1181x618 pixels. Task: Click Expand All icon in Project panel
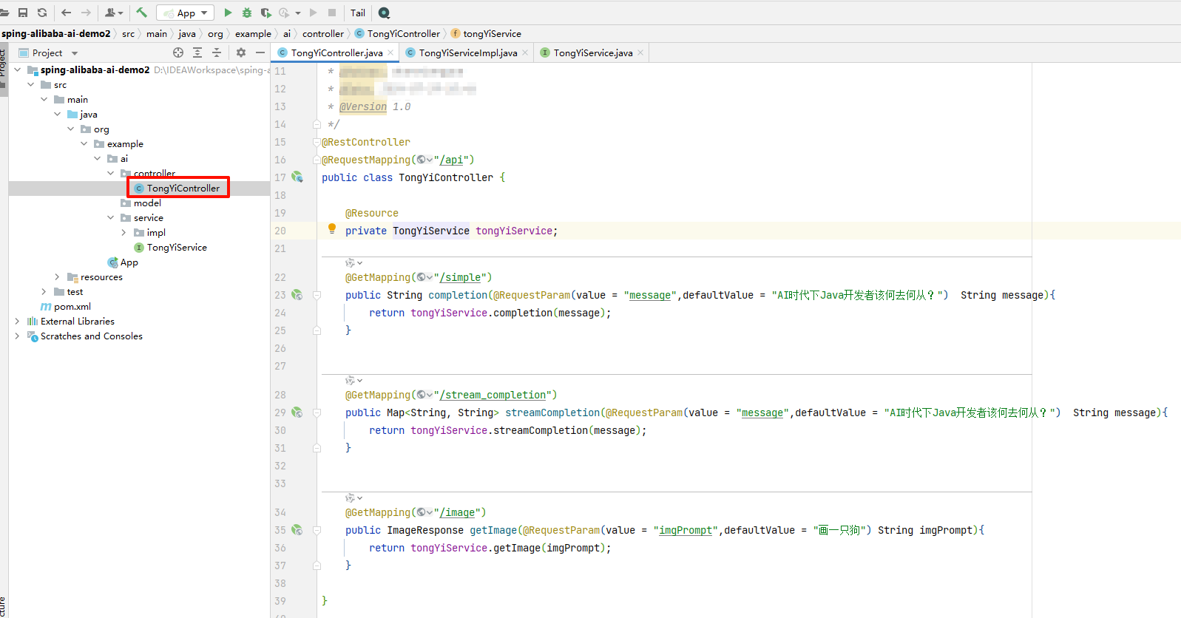point(197,52)
